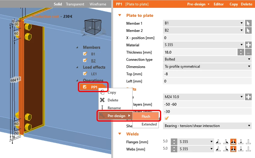
Task: Click rename cursor icon in context menu
Action: tap(102, 108)
